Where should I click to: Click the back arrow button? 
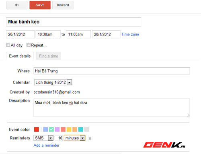coord(17,5)
